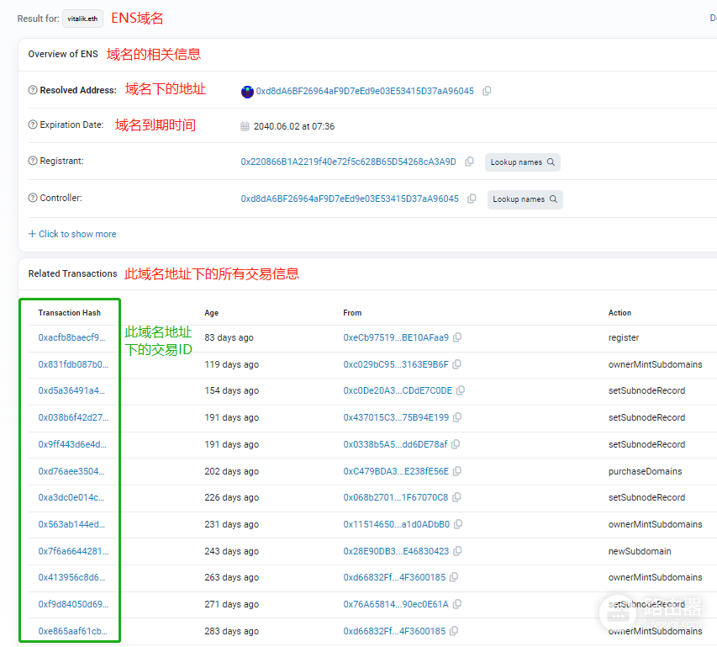Expand Click to show more

click(72, 234)
